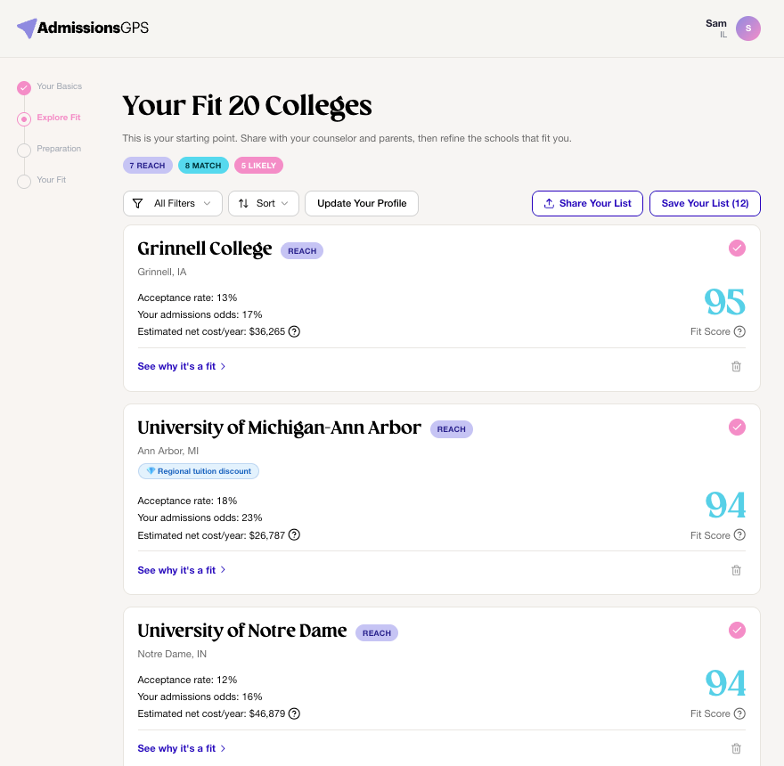784x766 pixels.
Task: Open net cost help icon for University of Michigan
Action: coord(295,535)
